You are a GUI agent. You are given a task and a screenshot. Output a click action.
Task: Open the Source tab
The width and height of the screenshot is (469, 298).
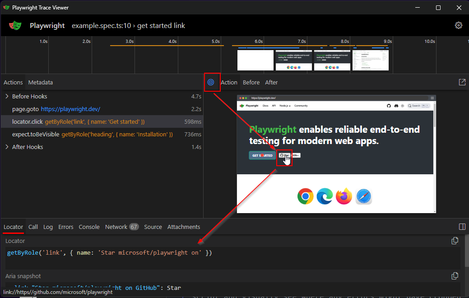click(153, 227)
